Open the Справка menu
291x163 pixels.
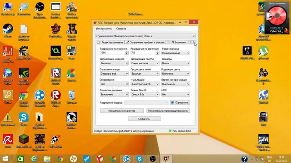click(x=121, y=29)
